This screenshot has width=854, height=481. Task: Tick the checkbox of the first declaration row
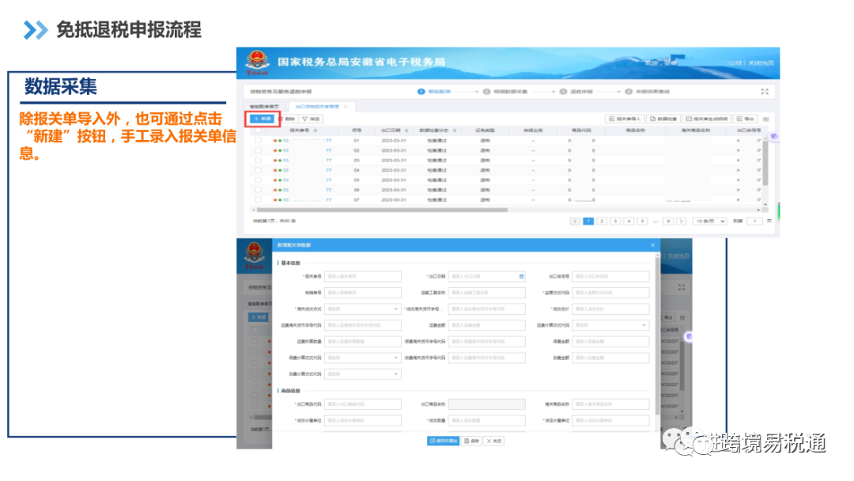click(x=258, y=141)
